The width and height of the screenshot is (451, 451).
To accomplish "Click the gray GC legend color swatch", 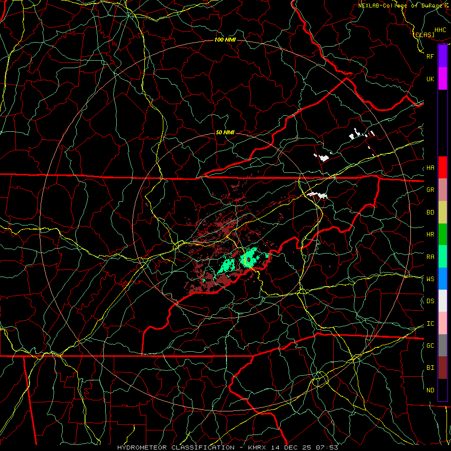I will pos(442,345).
